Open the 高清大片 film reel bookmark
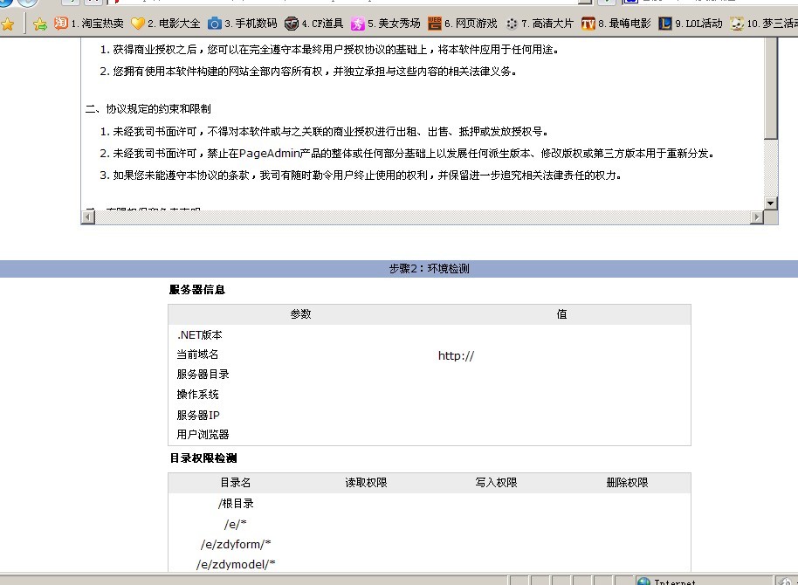The height and width of the screenshot is (585, 798). 540,24
